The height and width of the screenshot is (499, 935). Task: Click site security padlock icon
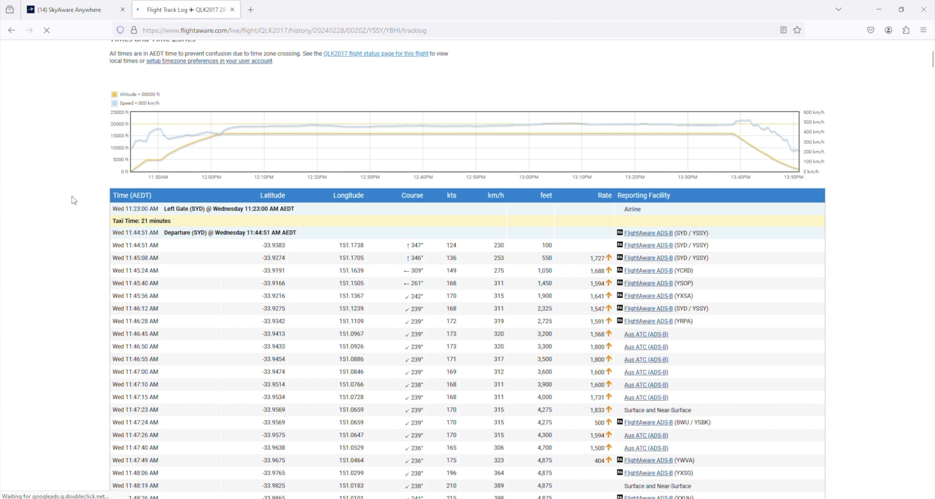tap(134, 30)
